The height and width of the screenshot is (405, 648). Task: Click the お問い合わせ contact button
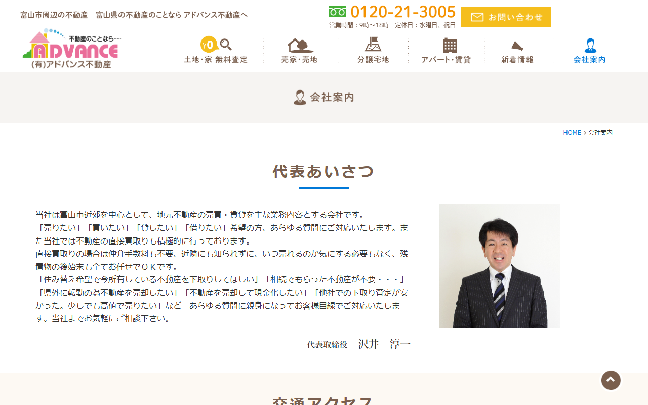506,17
